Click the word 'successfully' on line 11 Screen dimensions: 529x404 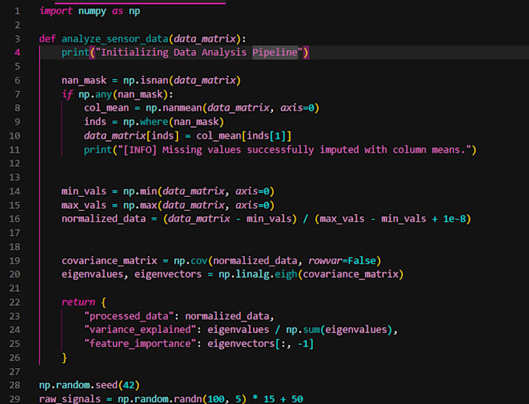tap(280, 150)
